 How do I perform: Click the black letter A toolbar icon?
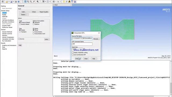tap(69, 2)
